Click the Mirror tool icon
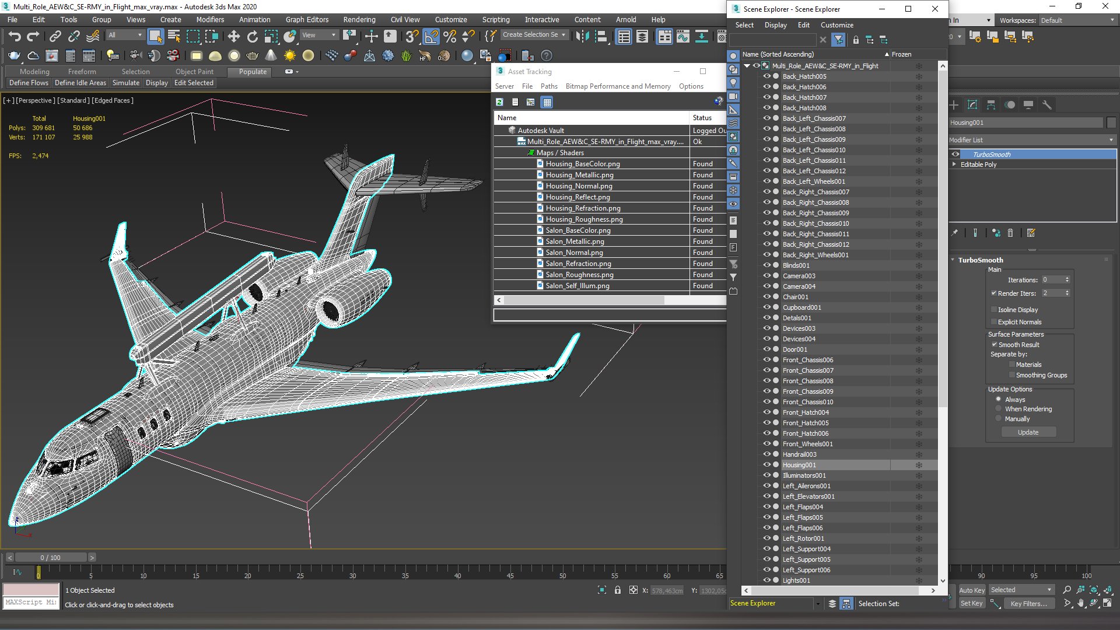1120x630 pixels. point(582,36)
